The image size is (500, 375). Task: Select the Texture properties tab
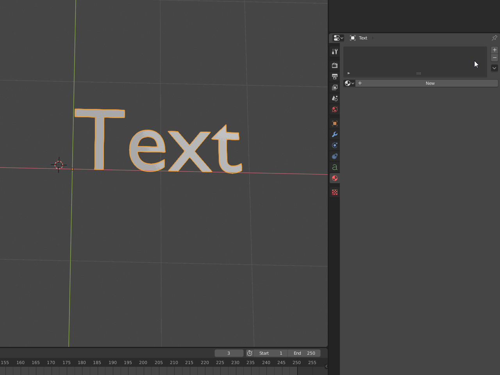(x=334, y=192)
